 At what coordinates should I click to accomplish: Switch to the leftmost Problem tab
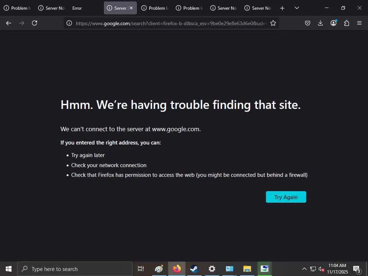click(17, 8)
